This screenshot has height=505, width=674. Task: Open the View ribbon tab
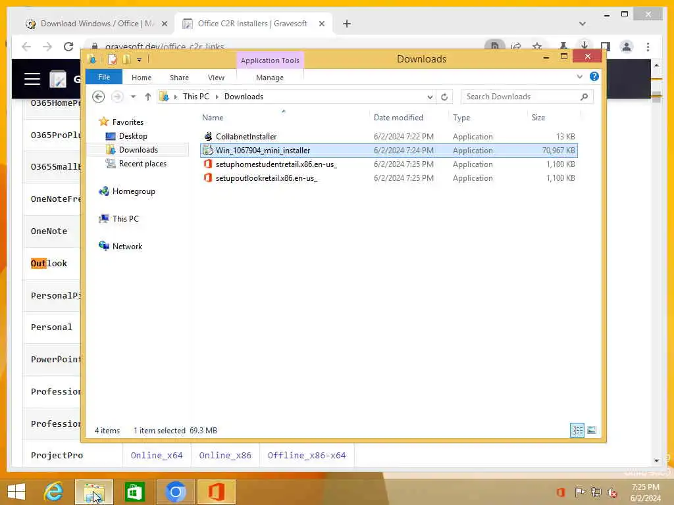pos(216,78)
